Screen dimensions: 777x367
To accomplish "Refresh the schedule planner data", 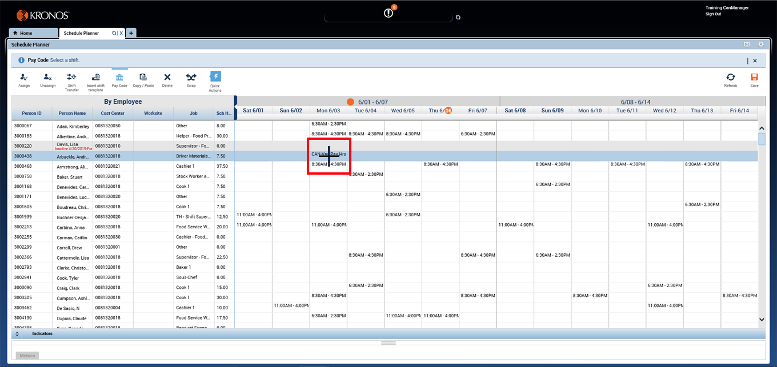I will pyautogui.click(x=730, y=78).
